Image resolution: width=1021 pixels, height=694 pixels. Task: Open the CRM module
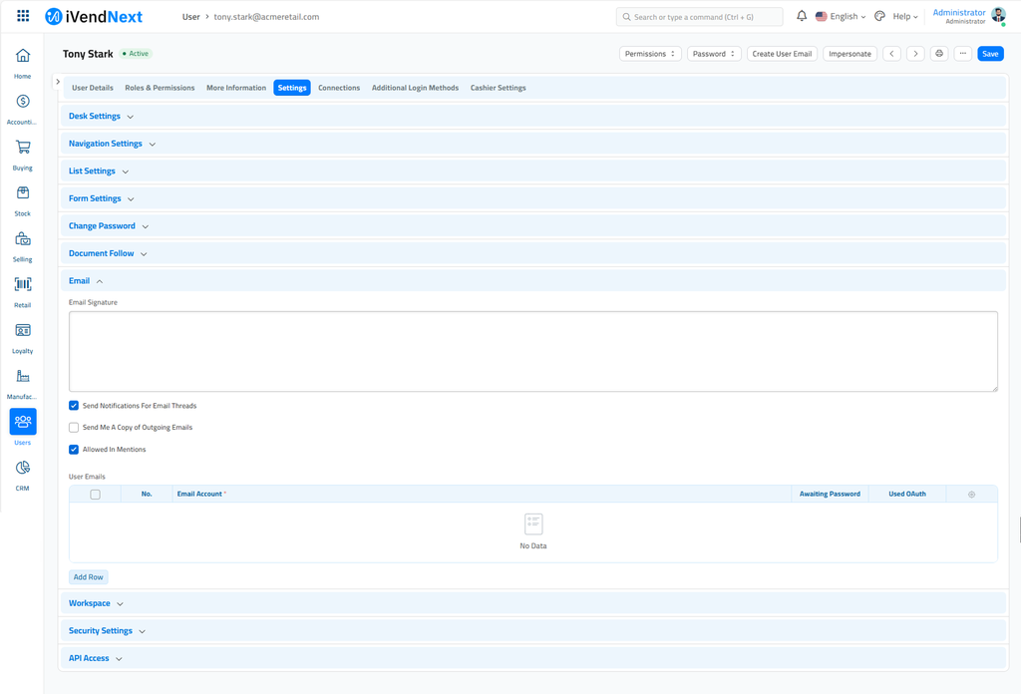pos(23,475)
